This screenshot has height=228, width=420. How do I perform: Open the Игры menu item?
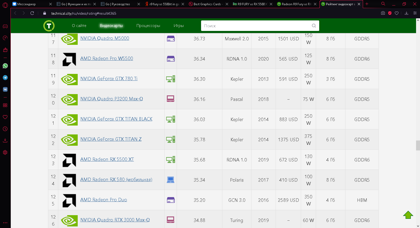(x=178, y=26)
